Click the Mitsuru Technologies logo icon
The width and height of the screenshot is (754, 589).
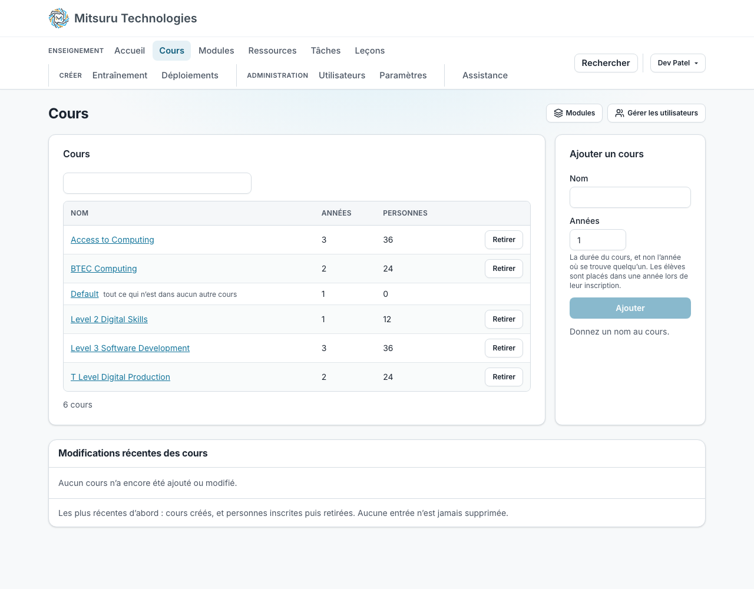pyautogui.click(x=59, y=18)
